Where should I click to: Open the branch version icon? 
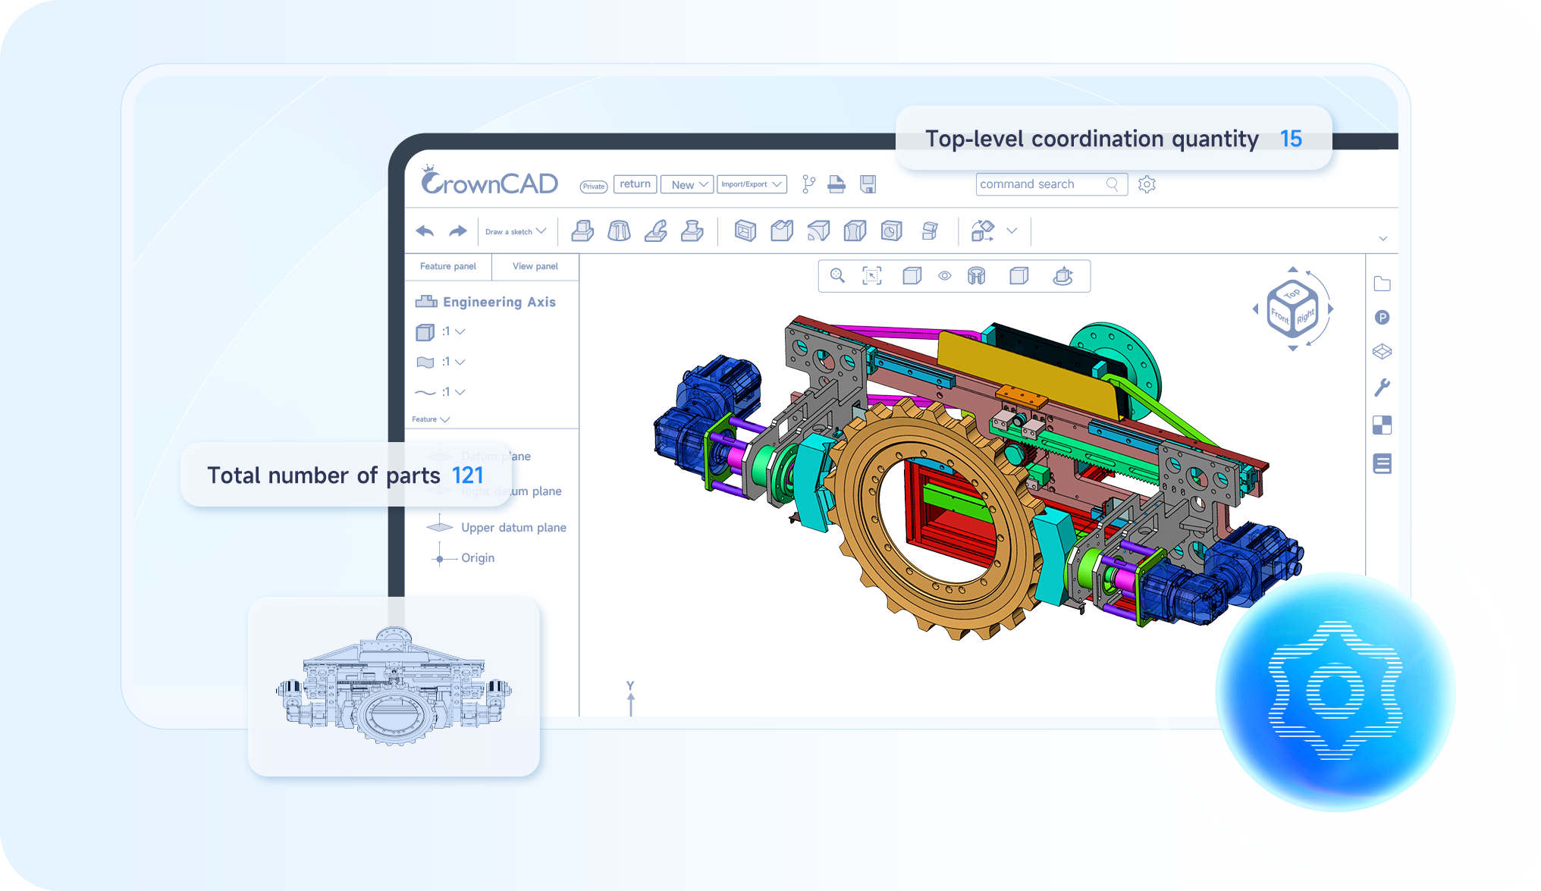(808, 184)
